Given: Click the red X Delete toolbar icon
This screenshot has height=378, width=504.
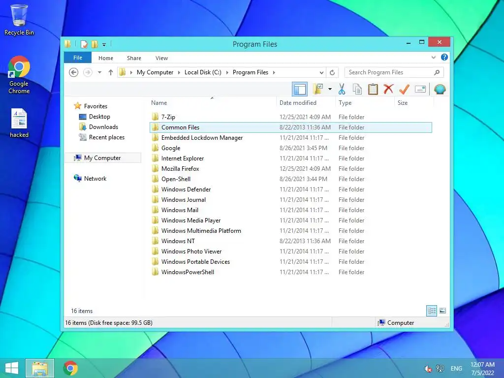Looking at the screenshot, I should click(x=388, y=89).
